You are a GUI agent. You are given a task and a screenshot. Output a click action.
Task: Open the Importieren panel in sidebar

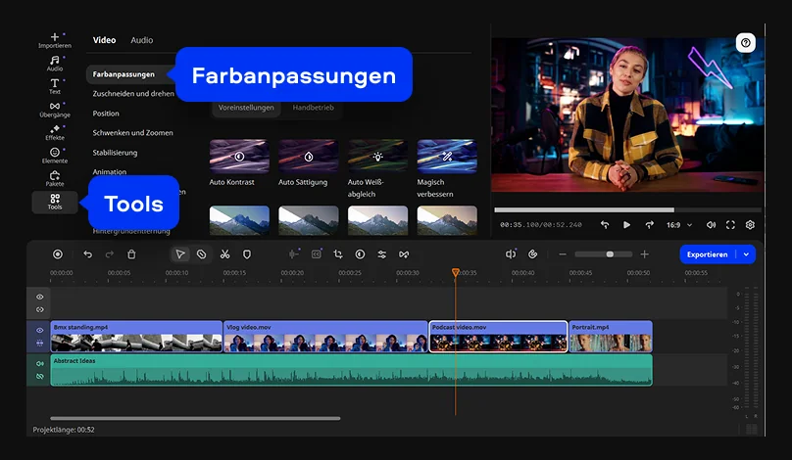coord(54,40)
